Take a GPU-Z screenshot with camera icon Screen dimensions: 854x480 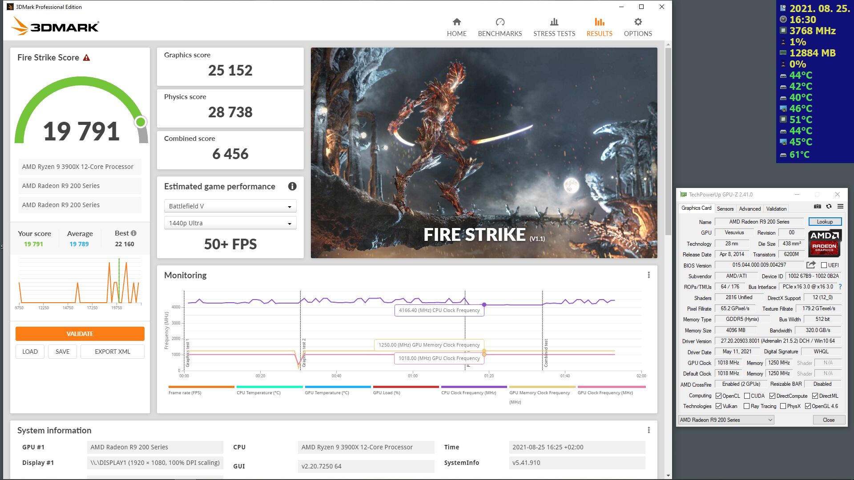(x=818, y=206)
